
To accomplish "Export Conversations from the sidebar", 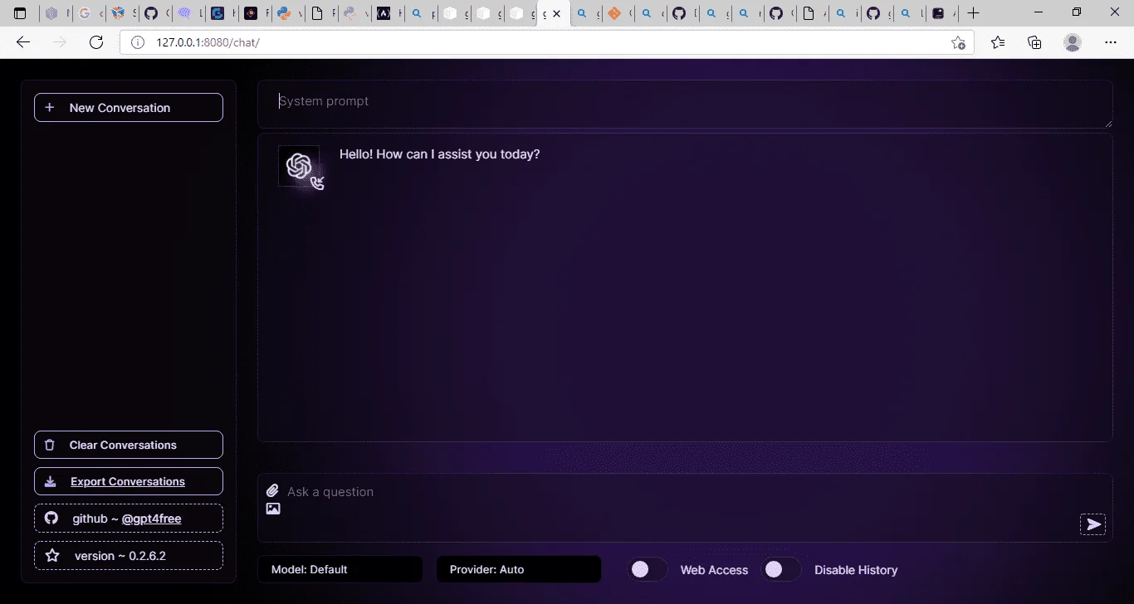I will click(129, 481).
